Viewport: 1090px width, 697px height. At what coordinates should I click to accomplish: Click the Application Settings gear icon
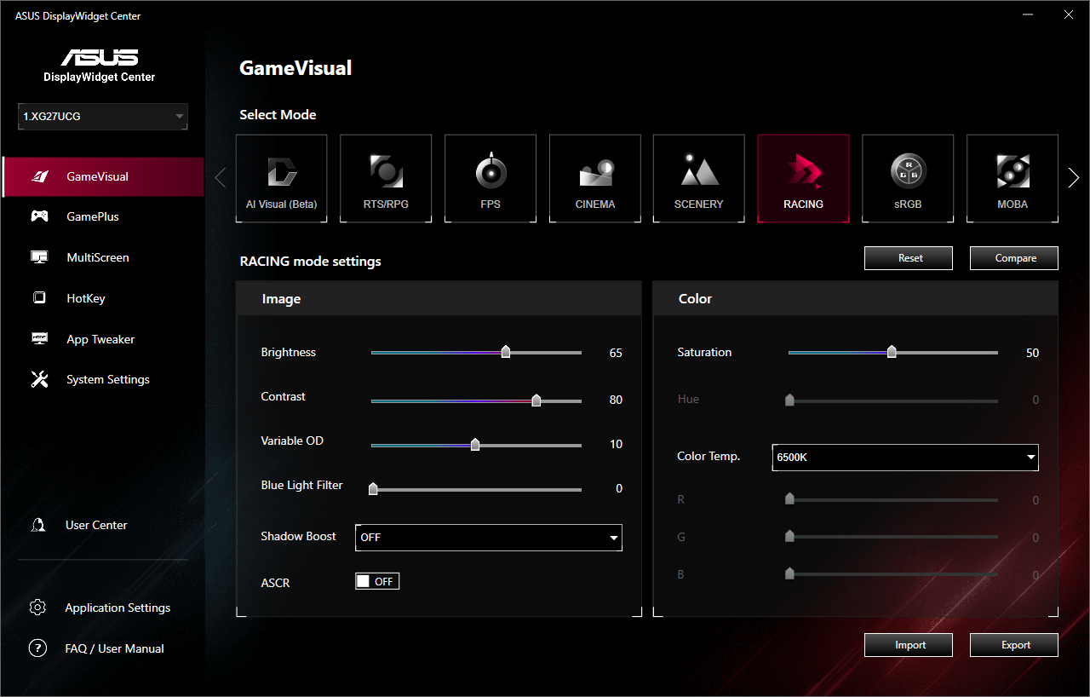pos(37,608)
